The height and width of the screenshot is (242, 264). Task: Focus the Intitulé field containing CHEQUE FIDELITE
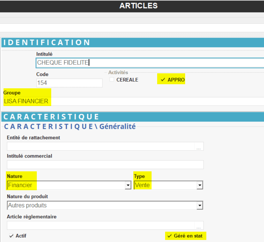[147, 63]
